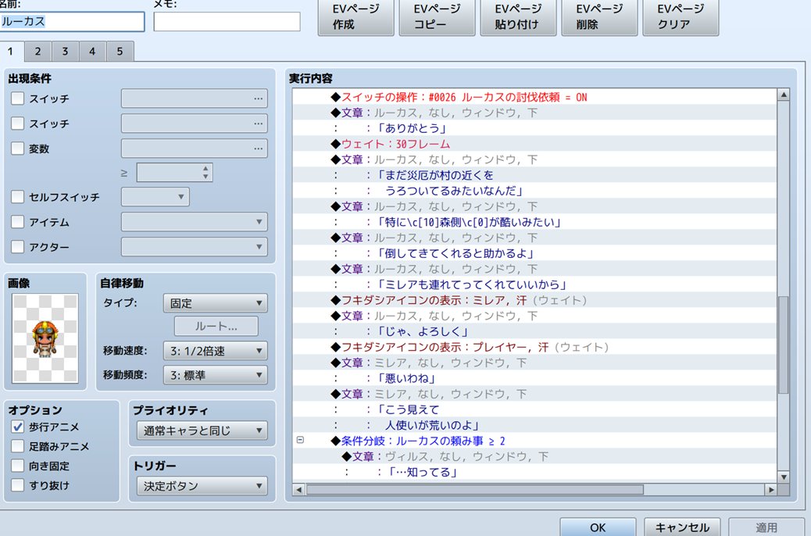
Task: Enable the セルフスイッチ condition checkbox
Action: 18,197
